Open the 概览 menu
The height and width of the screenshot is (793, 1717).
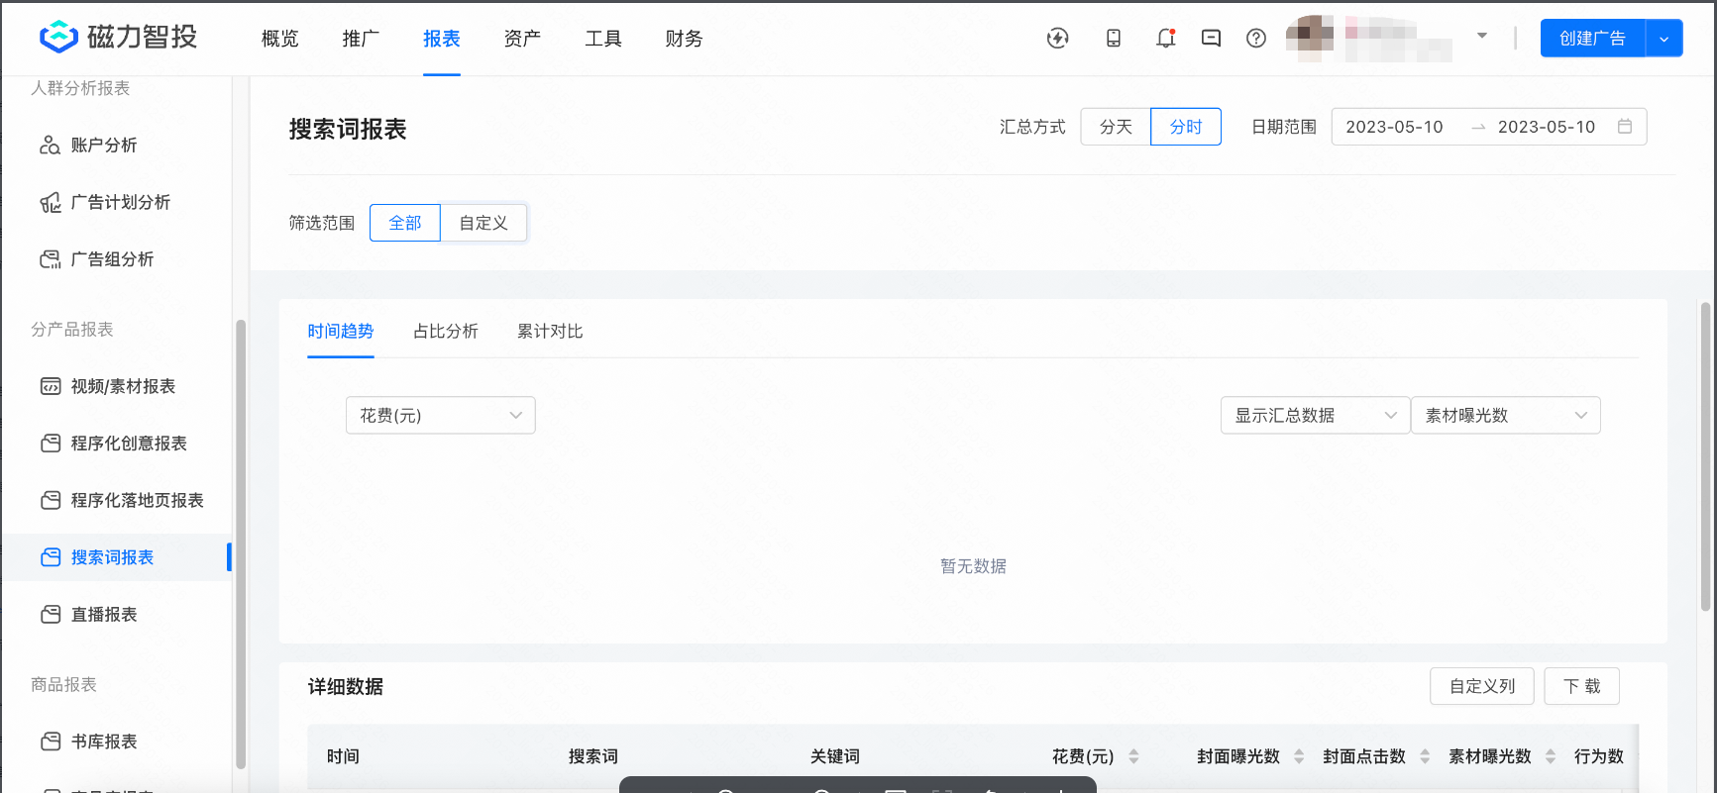coord(279,39)
